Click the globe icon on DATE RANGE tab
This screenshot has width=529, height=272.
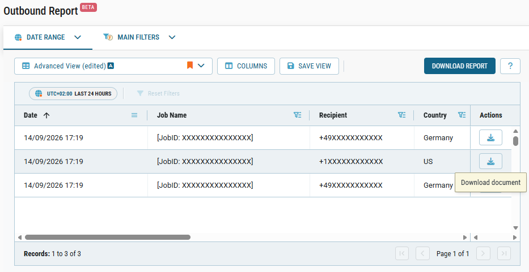coord(19,37)
